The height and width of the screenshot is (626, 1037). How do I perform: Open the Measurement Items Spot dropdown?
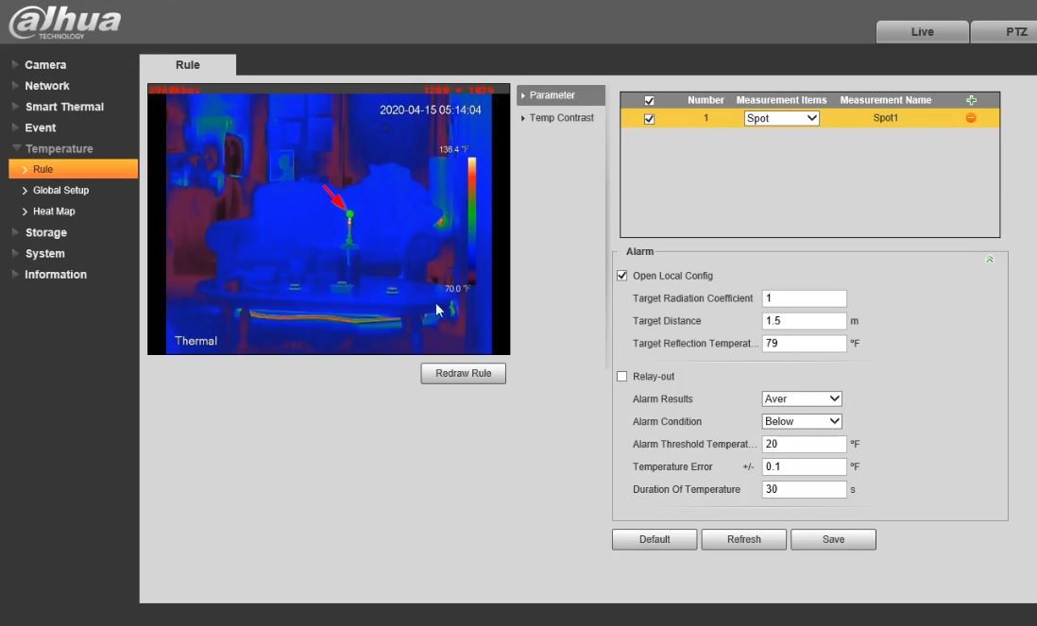tap(781, 119)
